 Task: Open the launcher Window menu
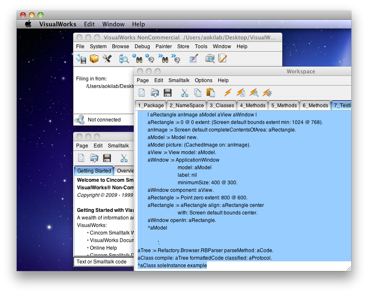tap(222, 46)
